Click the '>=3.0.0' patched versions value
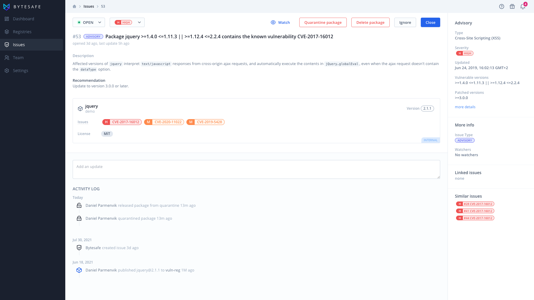This screenshot has width=534, height=300. [461, 98]
